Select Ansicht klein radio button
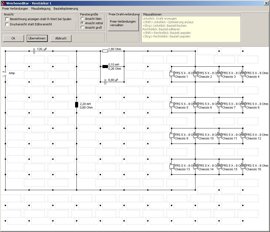This screenshot has width=270, height=232. (x=82, y=18)
